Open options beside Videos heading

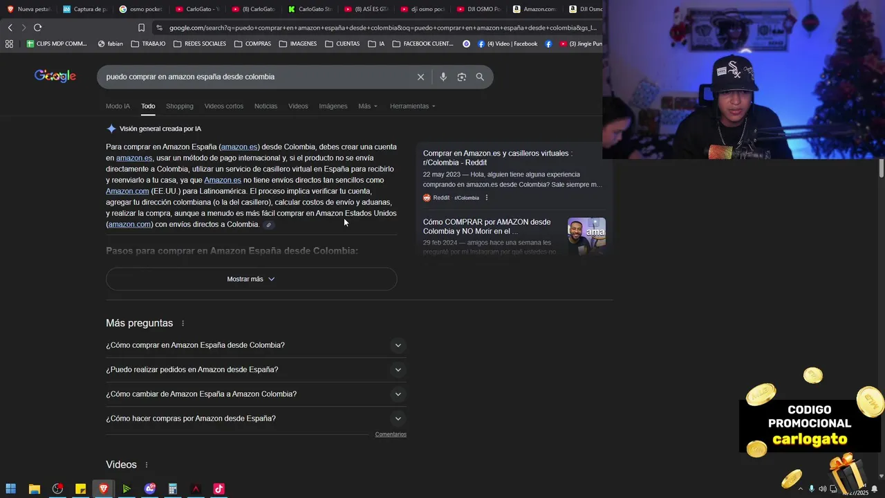(147, 465)
